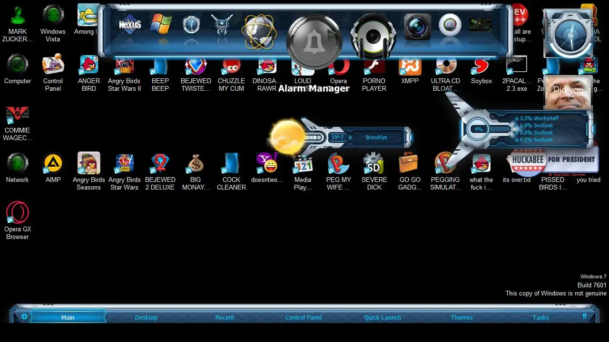Click the white gauge meter dock icon
The image size is (609, 342).
click(x=450, y=25)
